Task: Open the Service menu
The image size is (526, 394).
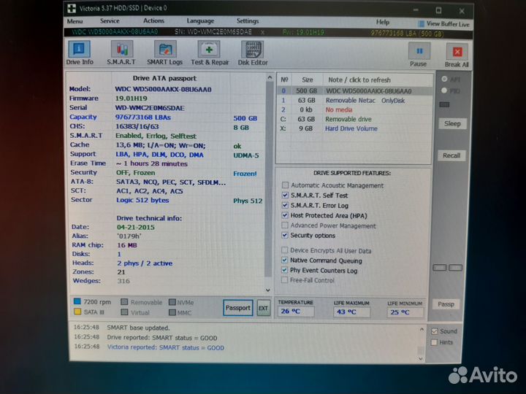Action: [110, 20]
